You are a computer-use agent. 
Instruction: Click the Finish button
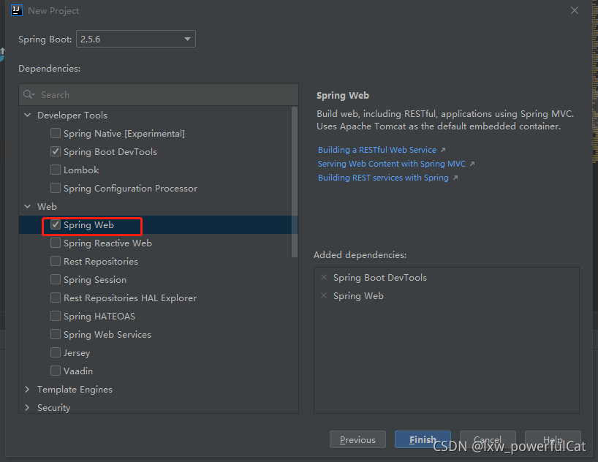[x=423, y=440]
